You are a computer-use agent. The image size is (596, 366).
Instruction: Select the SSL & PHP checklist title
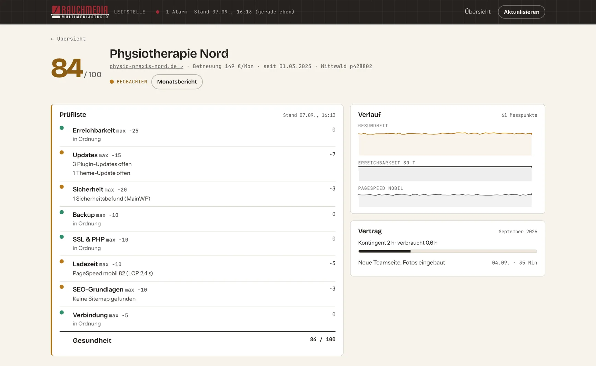89,239
